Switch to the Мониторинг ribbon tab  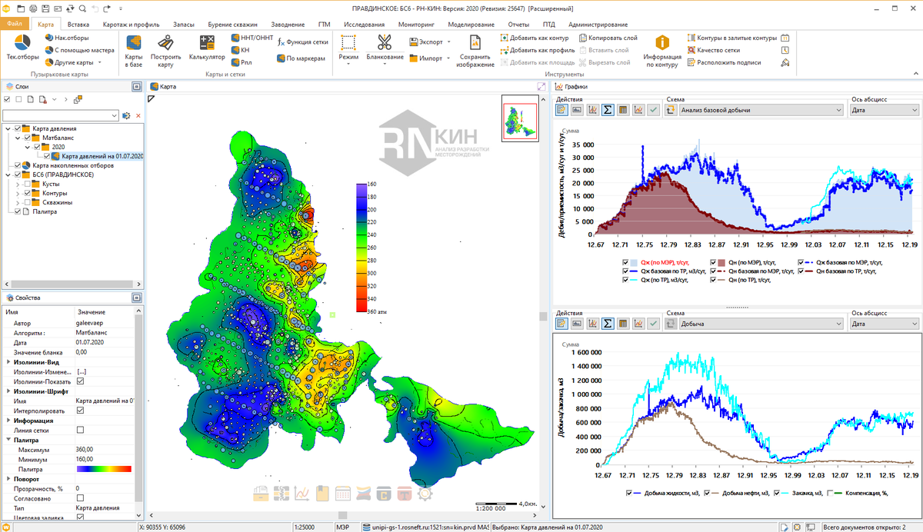(x=416, y=25)
